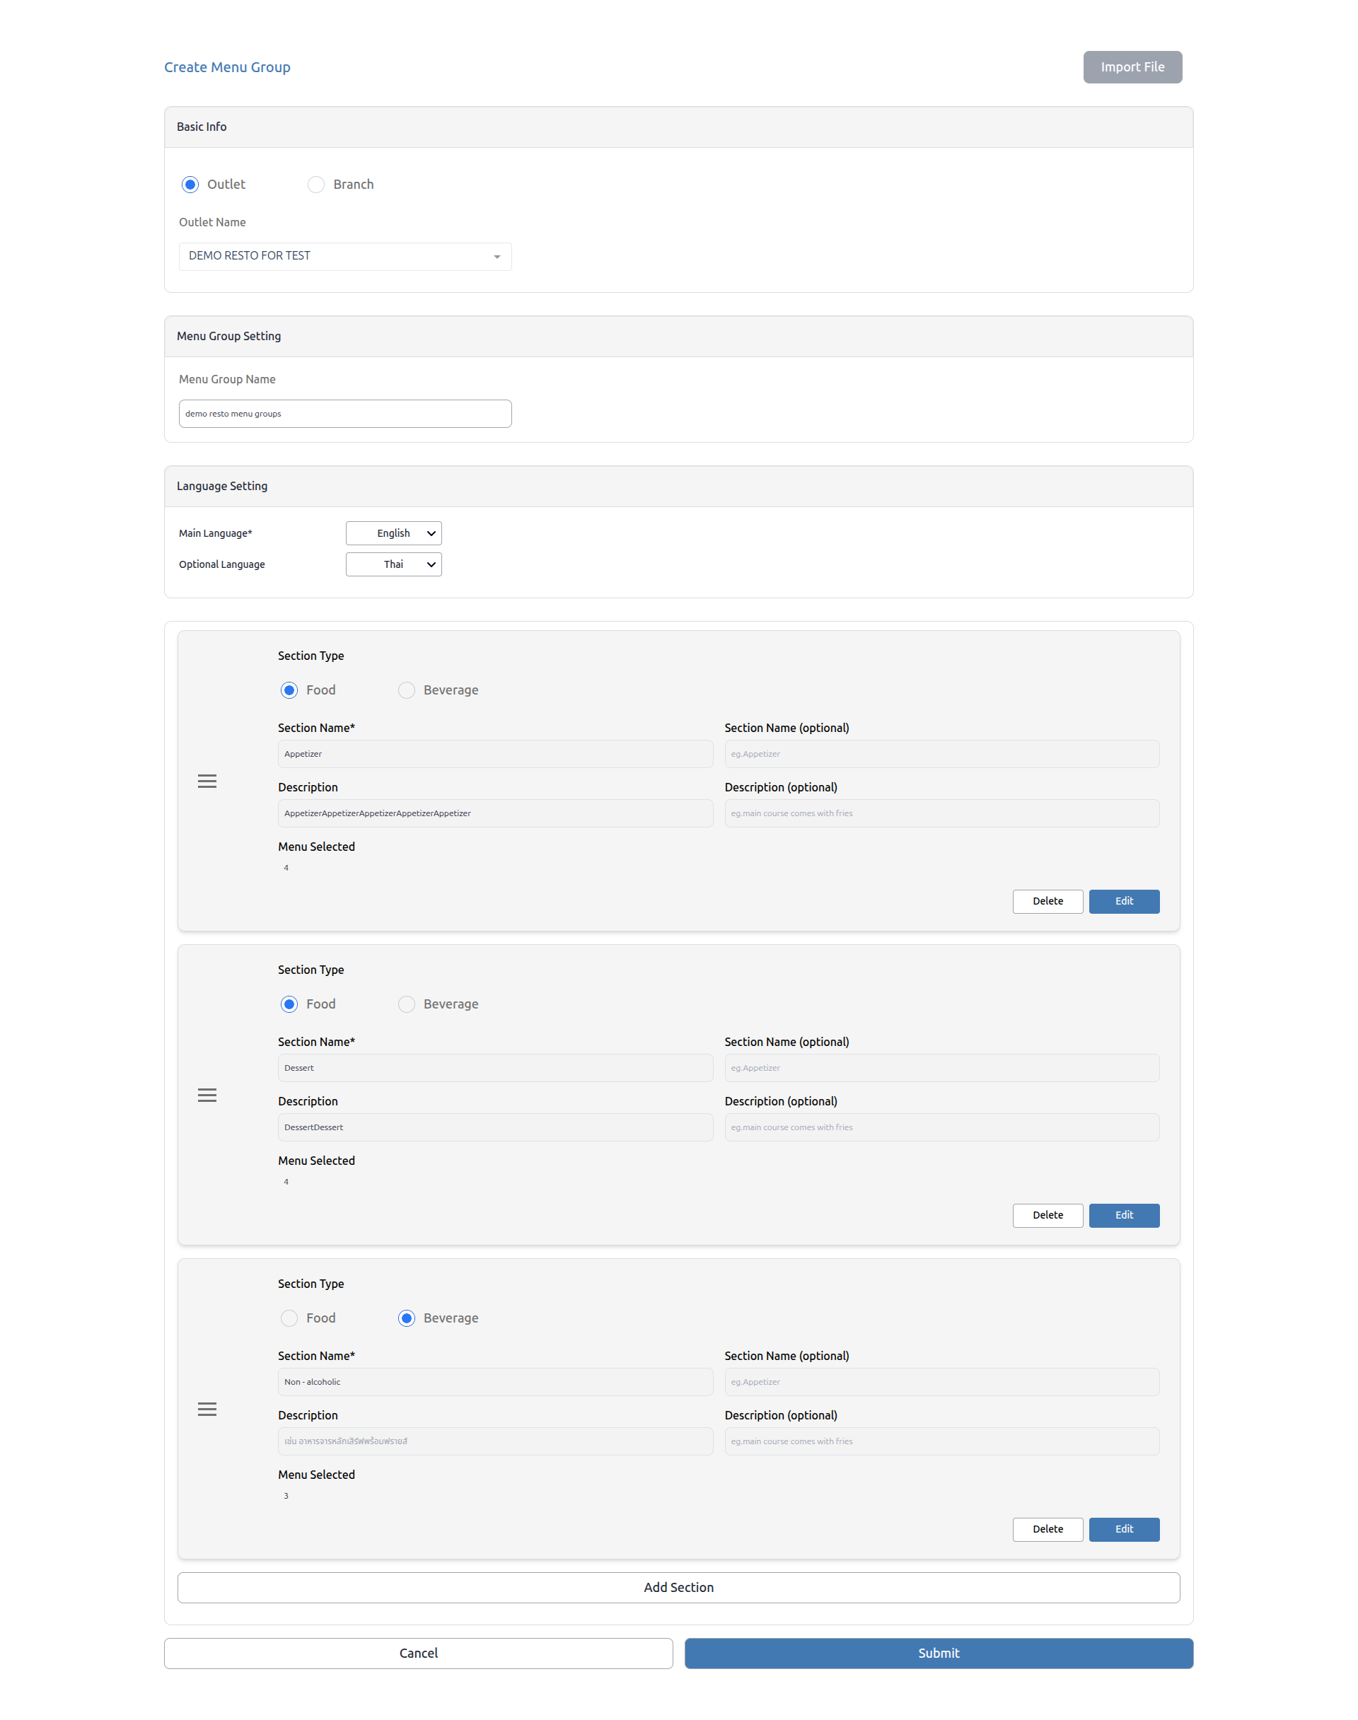Click drag handle icon of Appetizer section
The width and height of the screenshot is (1358, 1720).
[207, 781]
